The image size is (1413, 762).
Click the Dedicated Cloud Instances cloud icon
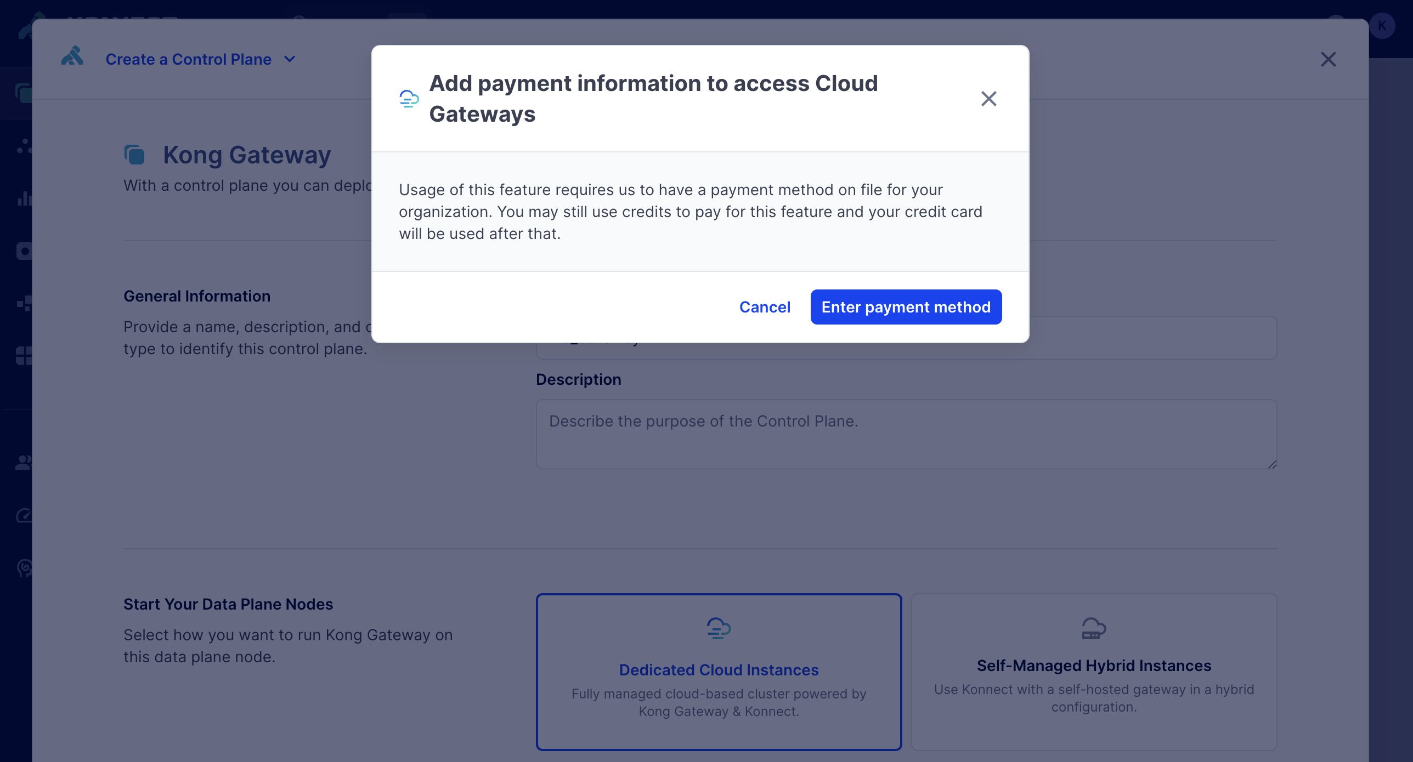719,628
